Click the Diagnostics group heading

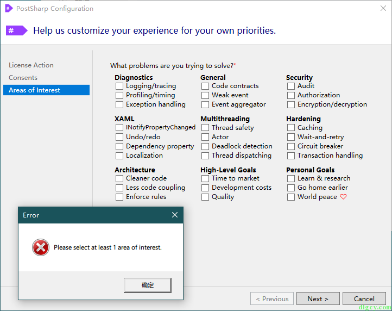coord(134,78)
